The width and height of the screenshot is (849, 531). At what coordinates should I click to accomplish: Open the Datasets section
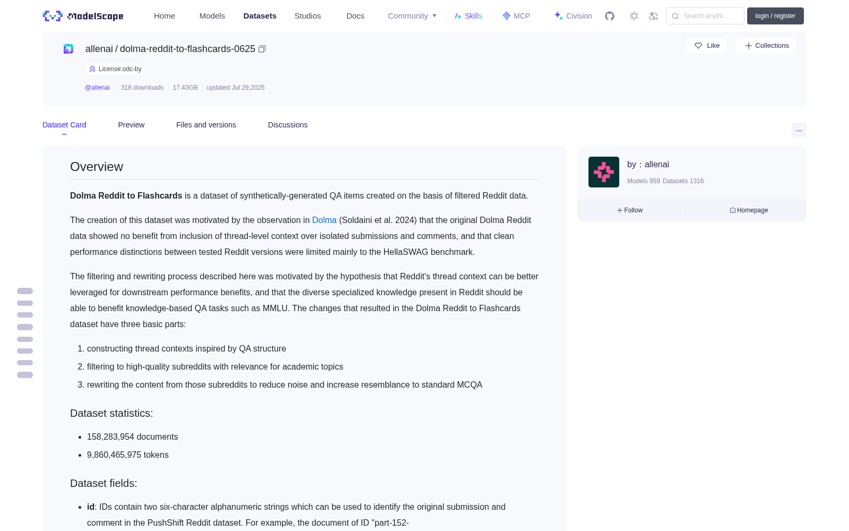[260, 16]
